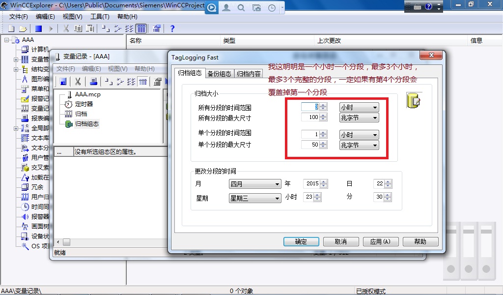Open unit dropdown for 单个分段的最大尺寸
The width and height of the screenshot is (503, 295).
pyautogui.click(x=359, y=145)
